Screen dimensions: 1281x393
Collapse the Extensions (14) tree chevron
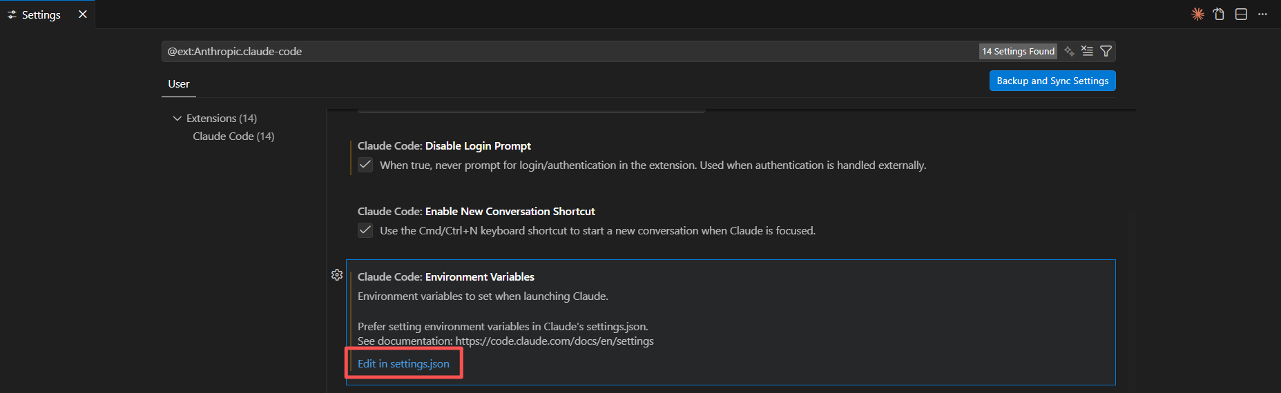(177, 119)
